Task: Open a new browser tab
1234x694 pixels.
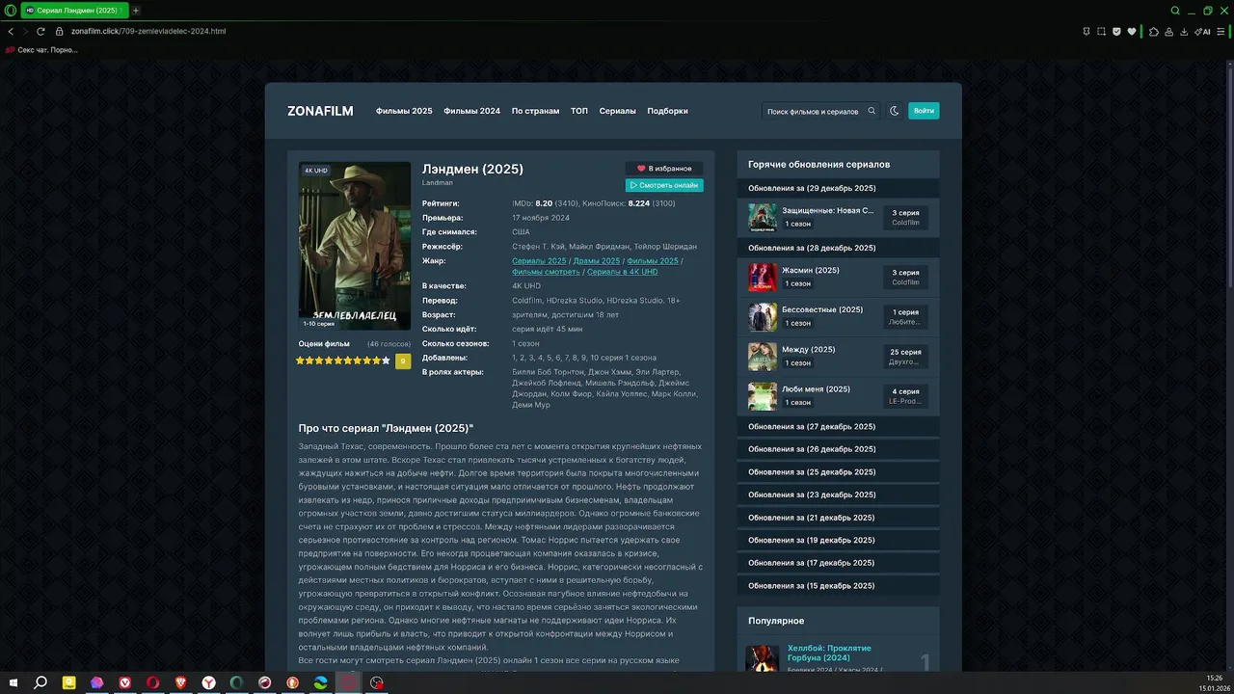Action: point(136,11)
